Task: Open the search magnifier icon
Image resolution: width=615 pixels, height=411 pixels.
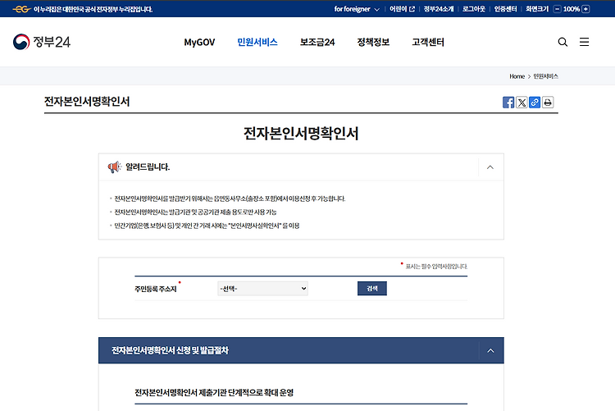Action: [563, 42]
